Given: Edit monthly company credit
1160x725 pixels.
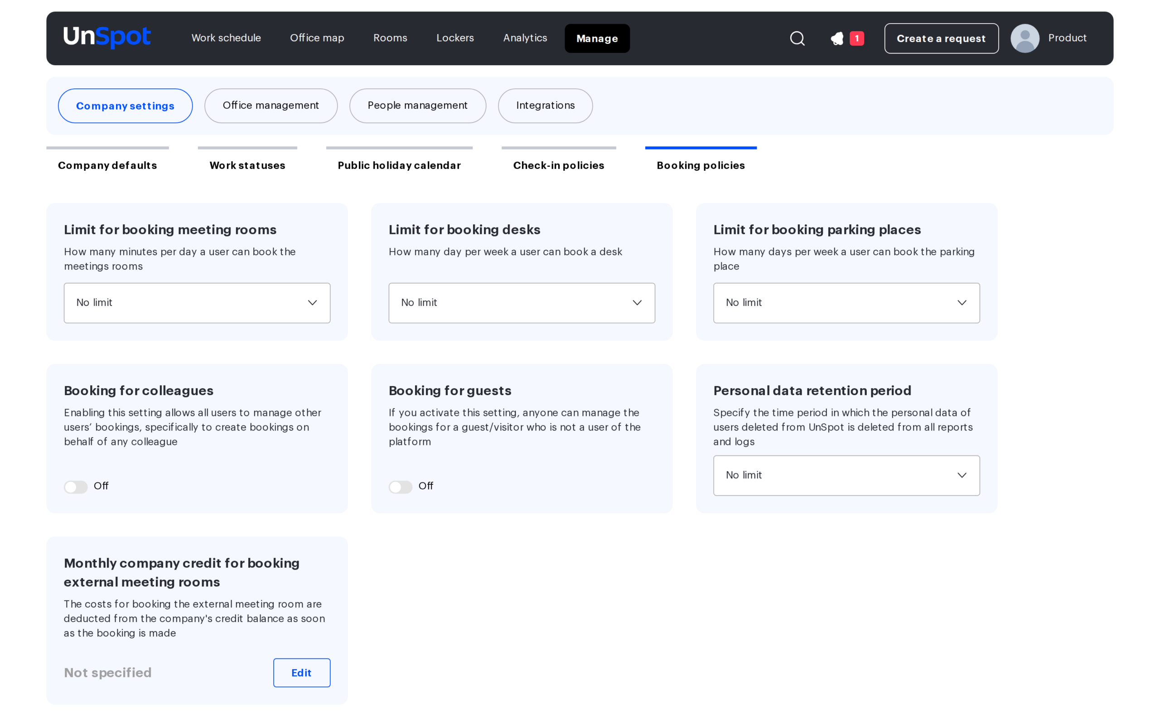Looking at the screenshot, I should click(301, 672).
